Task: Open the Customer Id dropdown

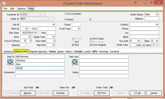Action: click(x=40, y=15)
